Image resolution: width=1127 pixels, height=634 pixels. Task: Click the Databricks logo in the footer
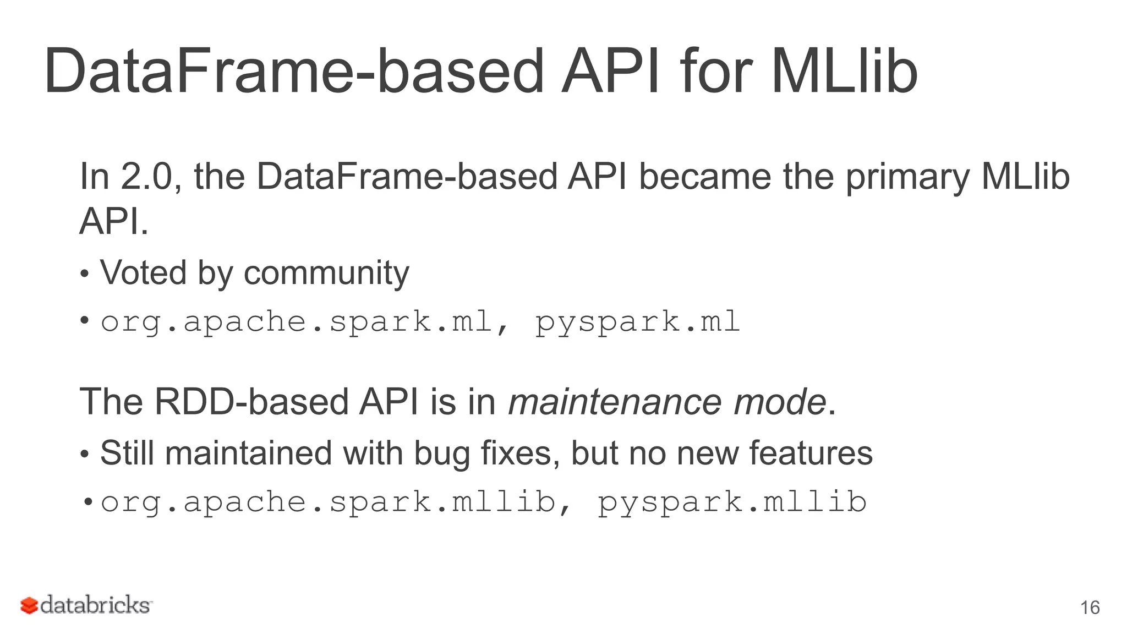click(x=86, y=605)
